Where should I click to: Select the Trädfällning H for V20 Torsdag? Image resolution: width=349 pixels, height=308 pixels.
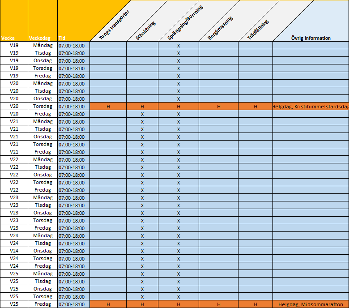[x=255, y=107]
